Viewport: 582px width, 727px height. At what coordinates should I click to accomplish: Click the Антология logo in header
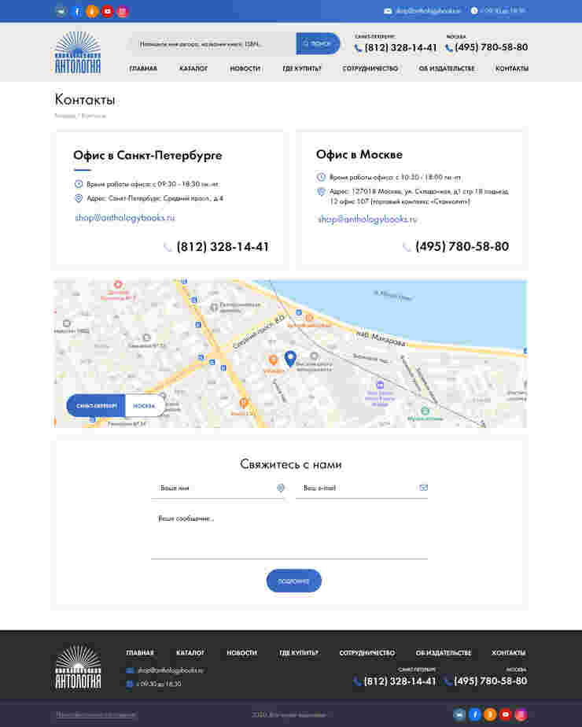78,53
